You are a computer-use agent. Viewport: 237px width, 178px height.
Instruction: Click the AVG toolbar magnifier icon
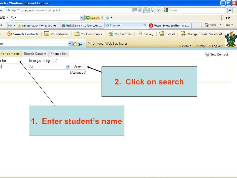(x=13, y=18)
